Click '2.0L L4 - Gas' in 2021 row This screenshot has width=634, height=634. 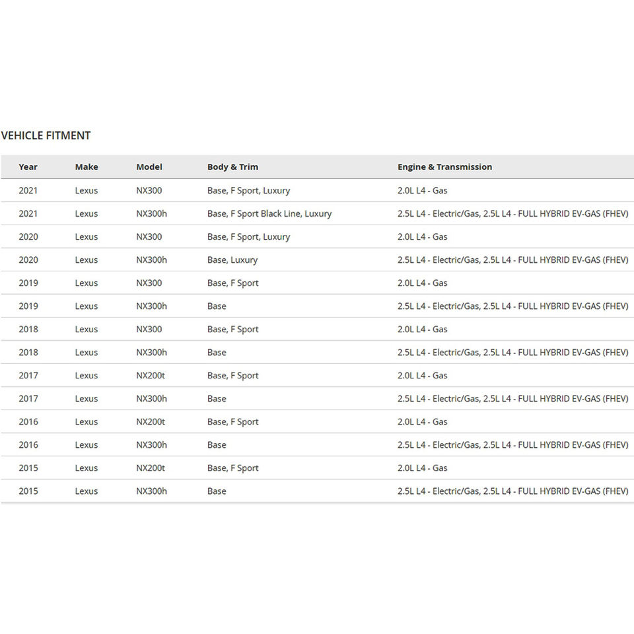422,190
